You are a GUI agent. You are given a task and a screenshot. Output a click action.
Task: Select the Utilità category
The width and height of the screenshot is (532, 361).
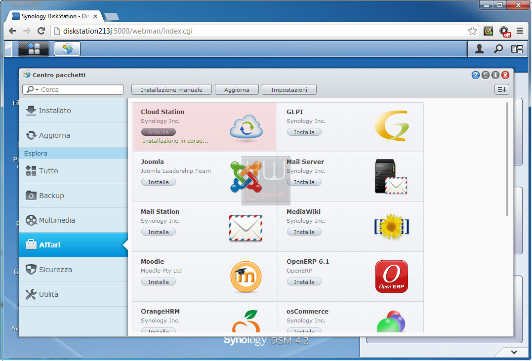coord(73,294)
